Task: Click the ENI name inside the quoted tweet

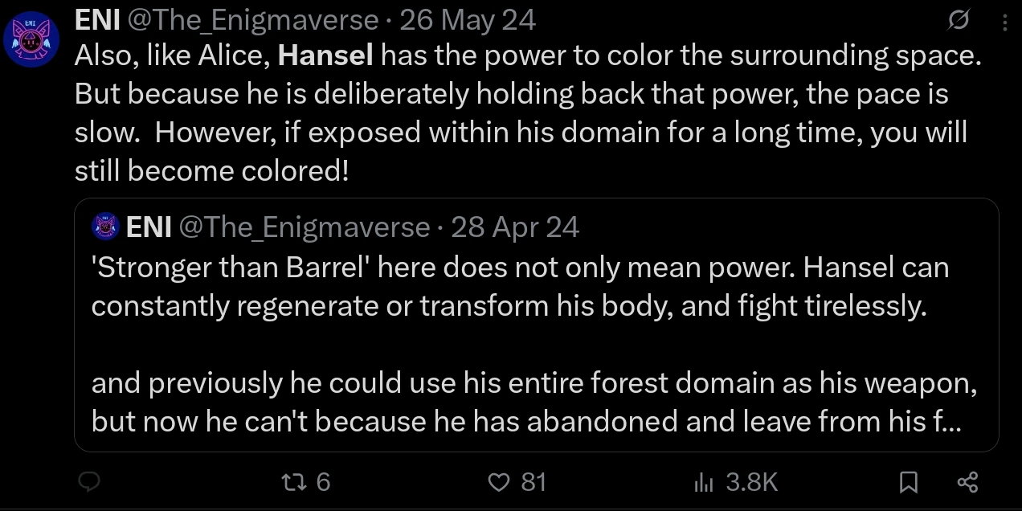Action: click(x=149, y=227)
